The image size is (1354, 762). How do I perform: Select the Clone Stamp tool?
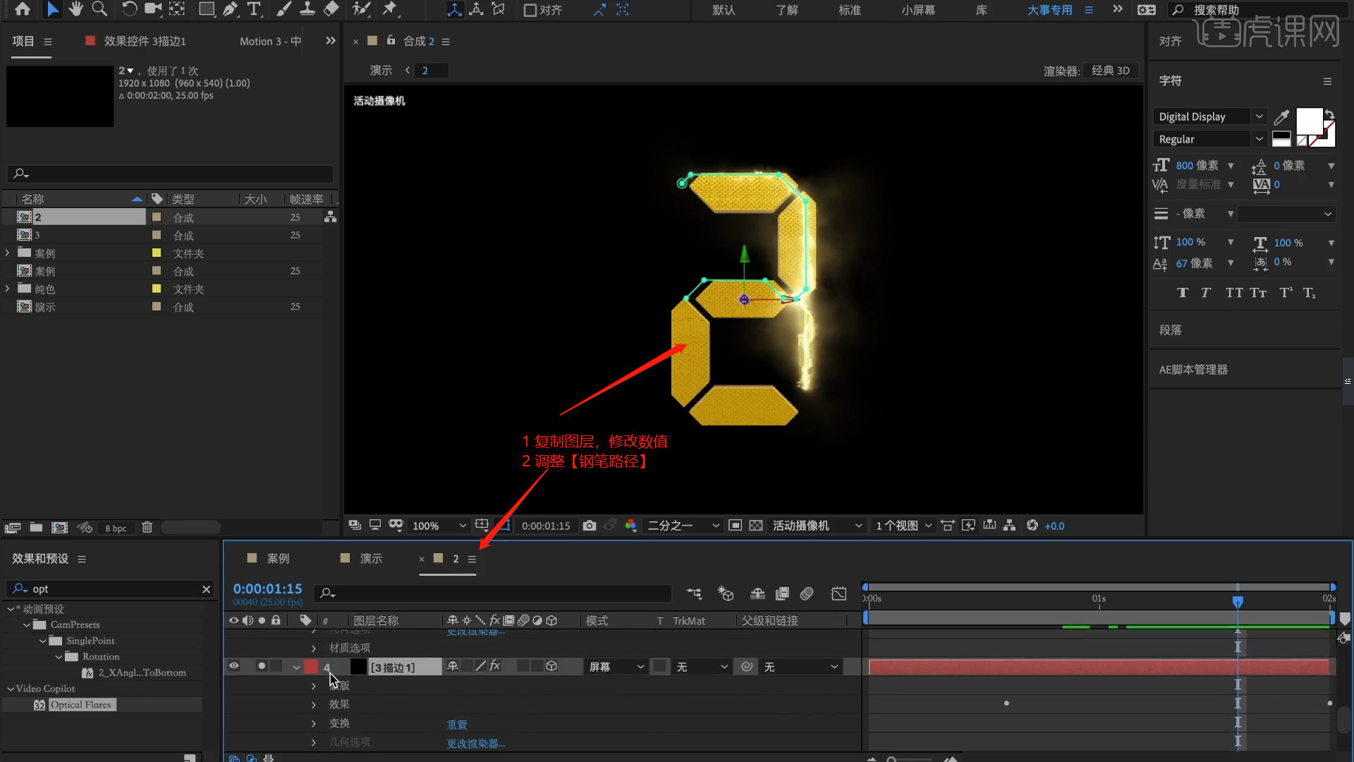coord(307,9)
